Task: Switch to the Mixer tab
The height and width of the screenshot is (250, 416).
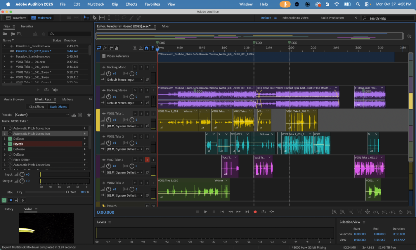Action: tap(166, 26)
